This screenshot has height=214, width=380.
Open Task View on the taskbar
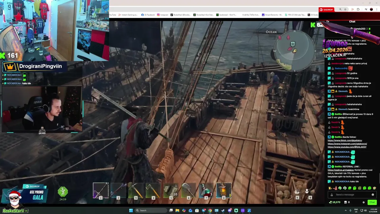click(171, 210)
